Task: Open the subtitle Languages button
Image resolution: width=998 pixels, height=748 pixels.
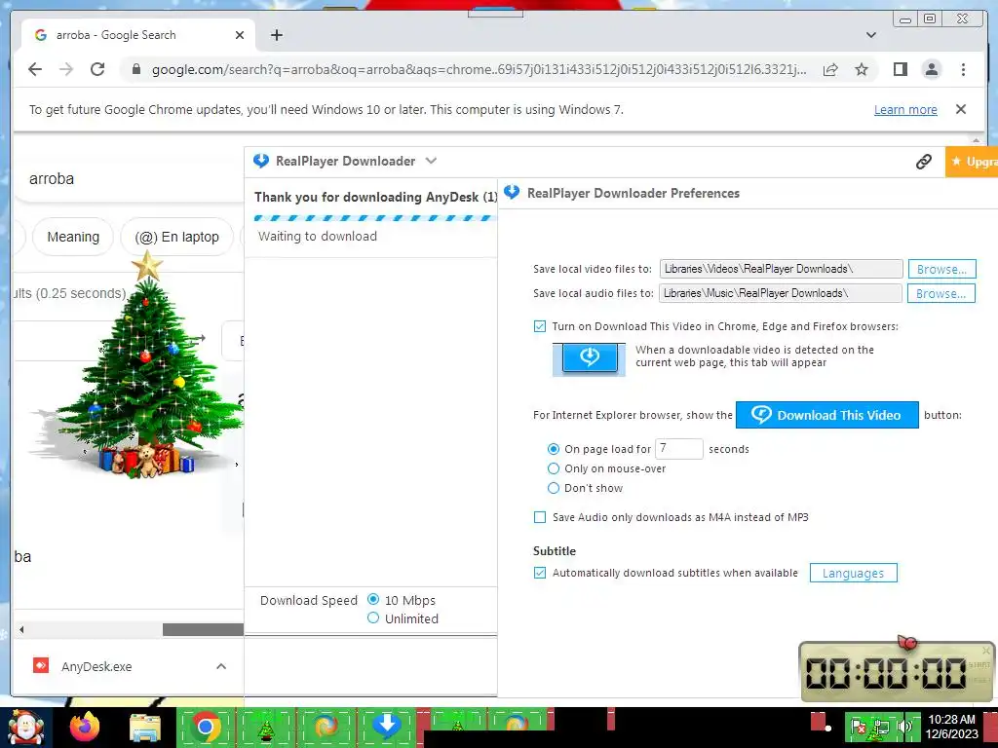Action: (x=853, y=573)
